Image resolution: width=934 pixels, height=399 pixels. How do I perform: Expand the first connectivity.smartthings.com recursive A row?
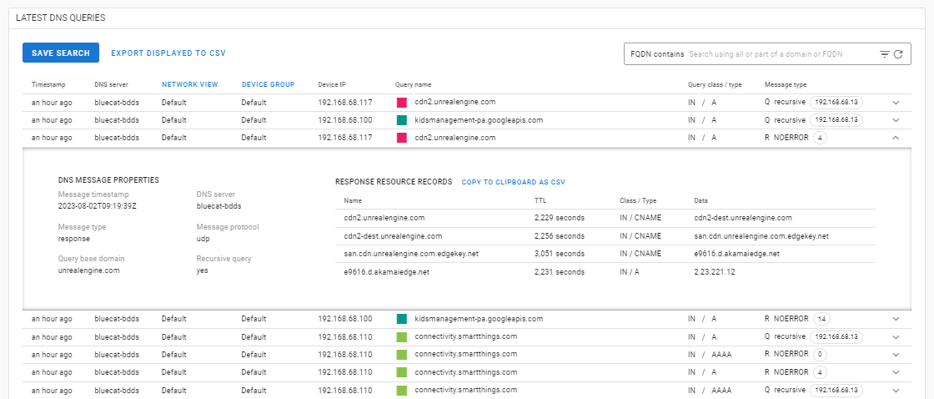(896, 337)
